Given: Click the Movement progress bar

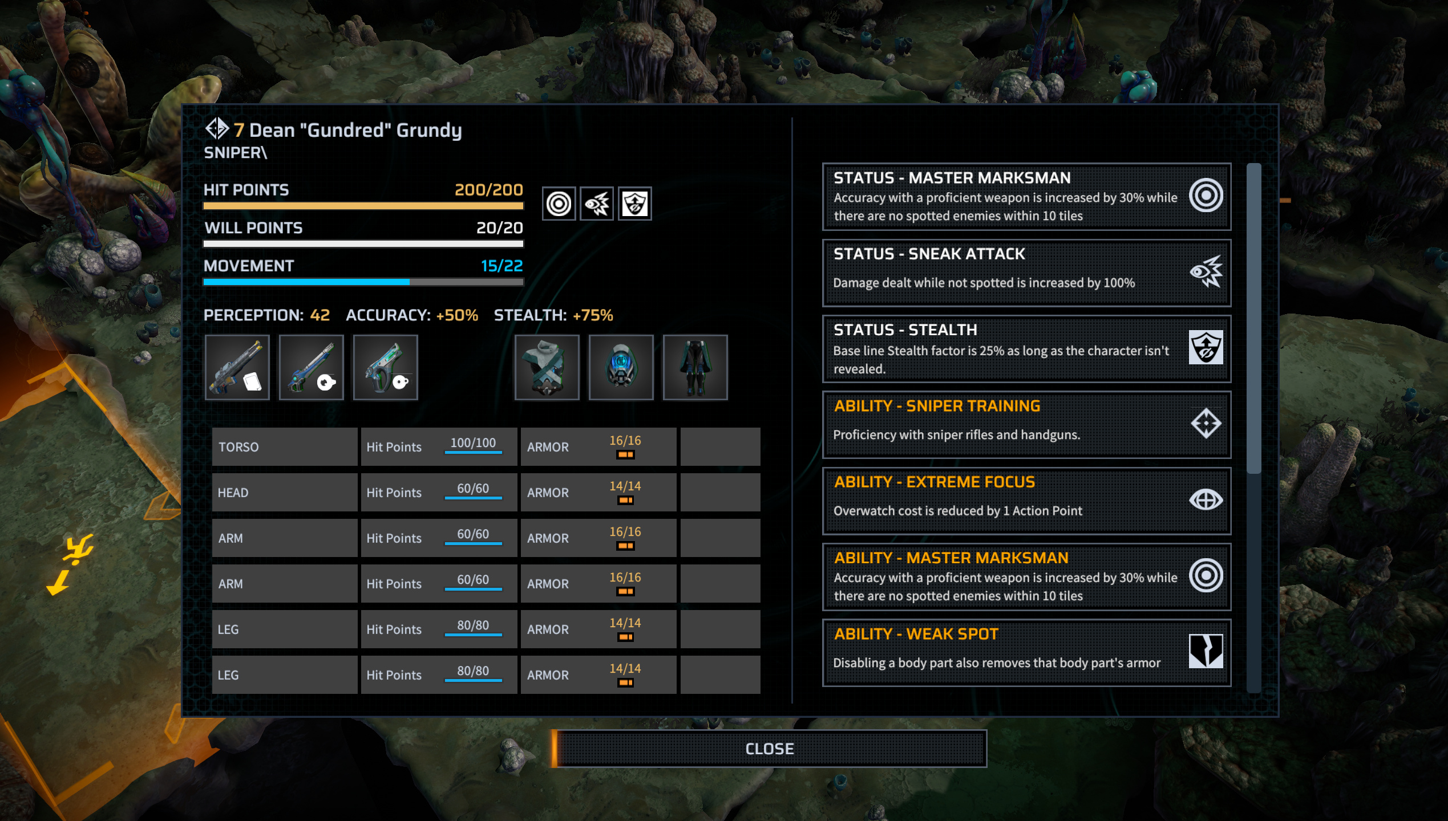Looking at the screenshot, I should point(363,282).
